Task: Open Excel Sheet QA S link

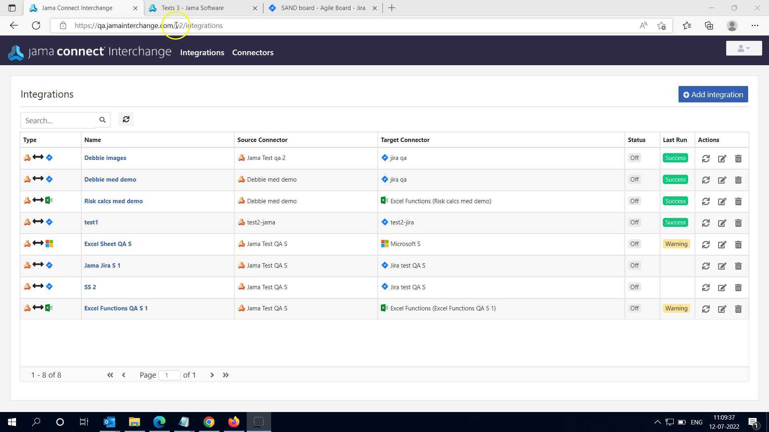Action: [108, 244]
